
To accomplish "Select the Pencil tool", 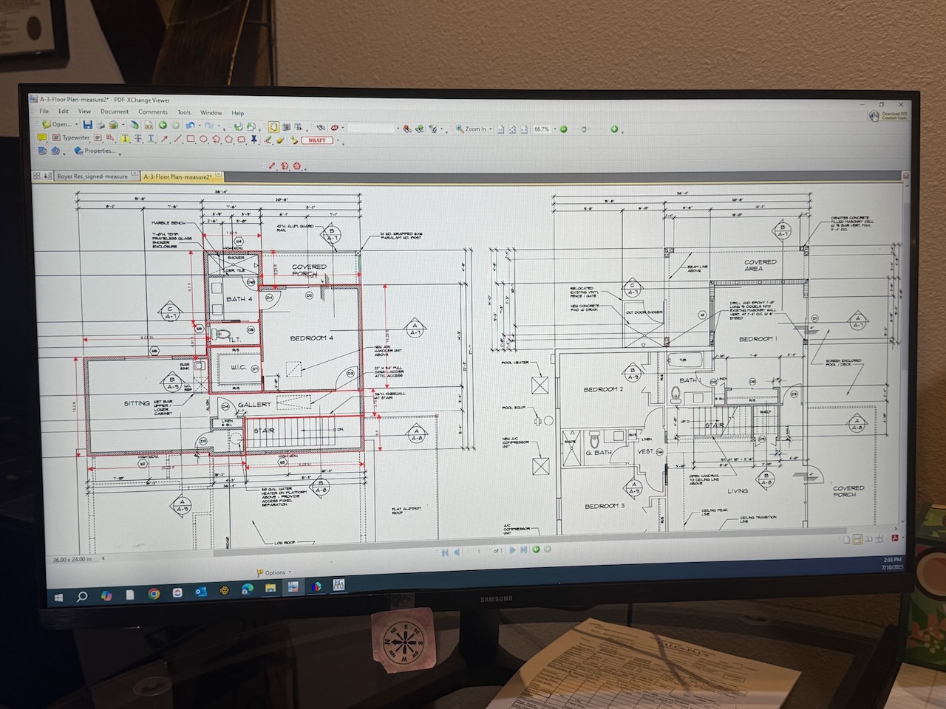I will click(268, 140).
